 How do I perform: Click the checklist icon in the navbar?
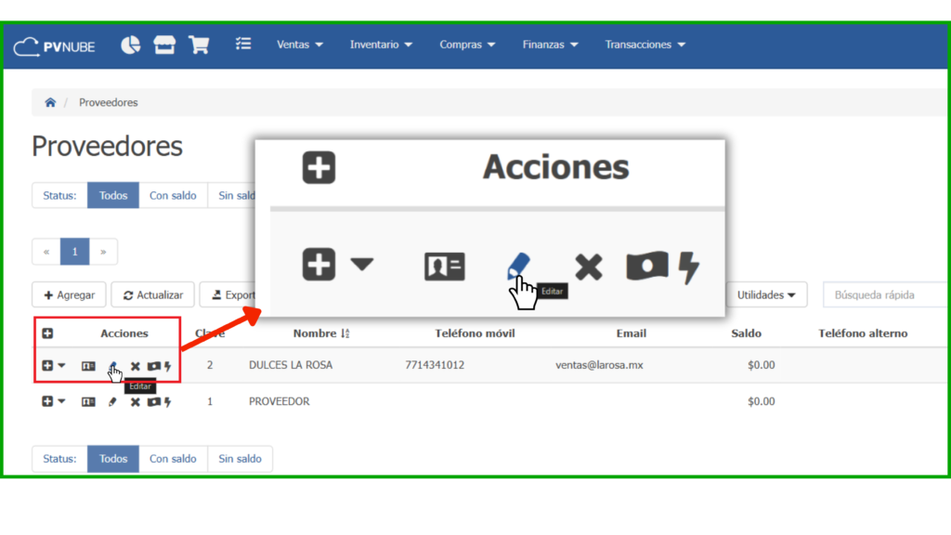(243, 45)
